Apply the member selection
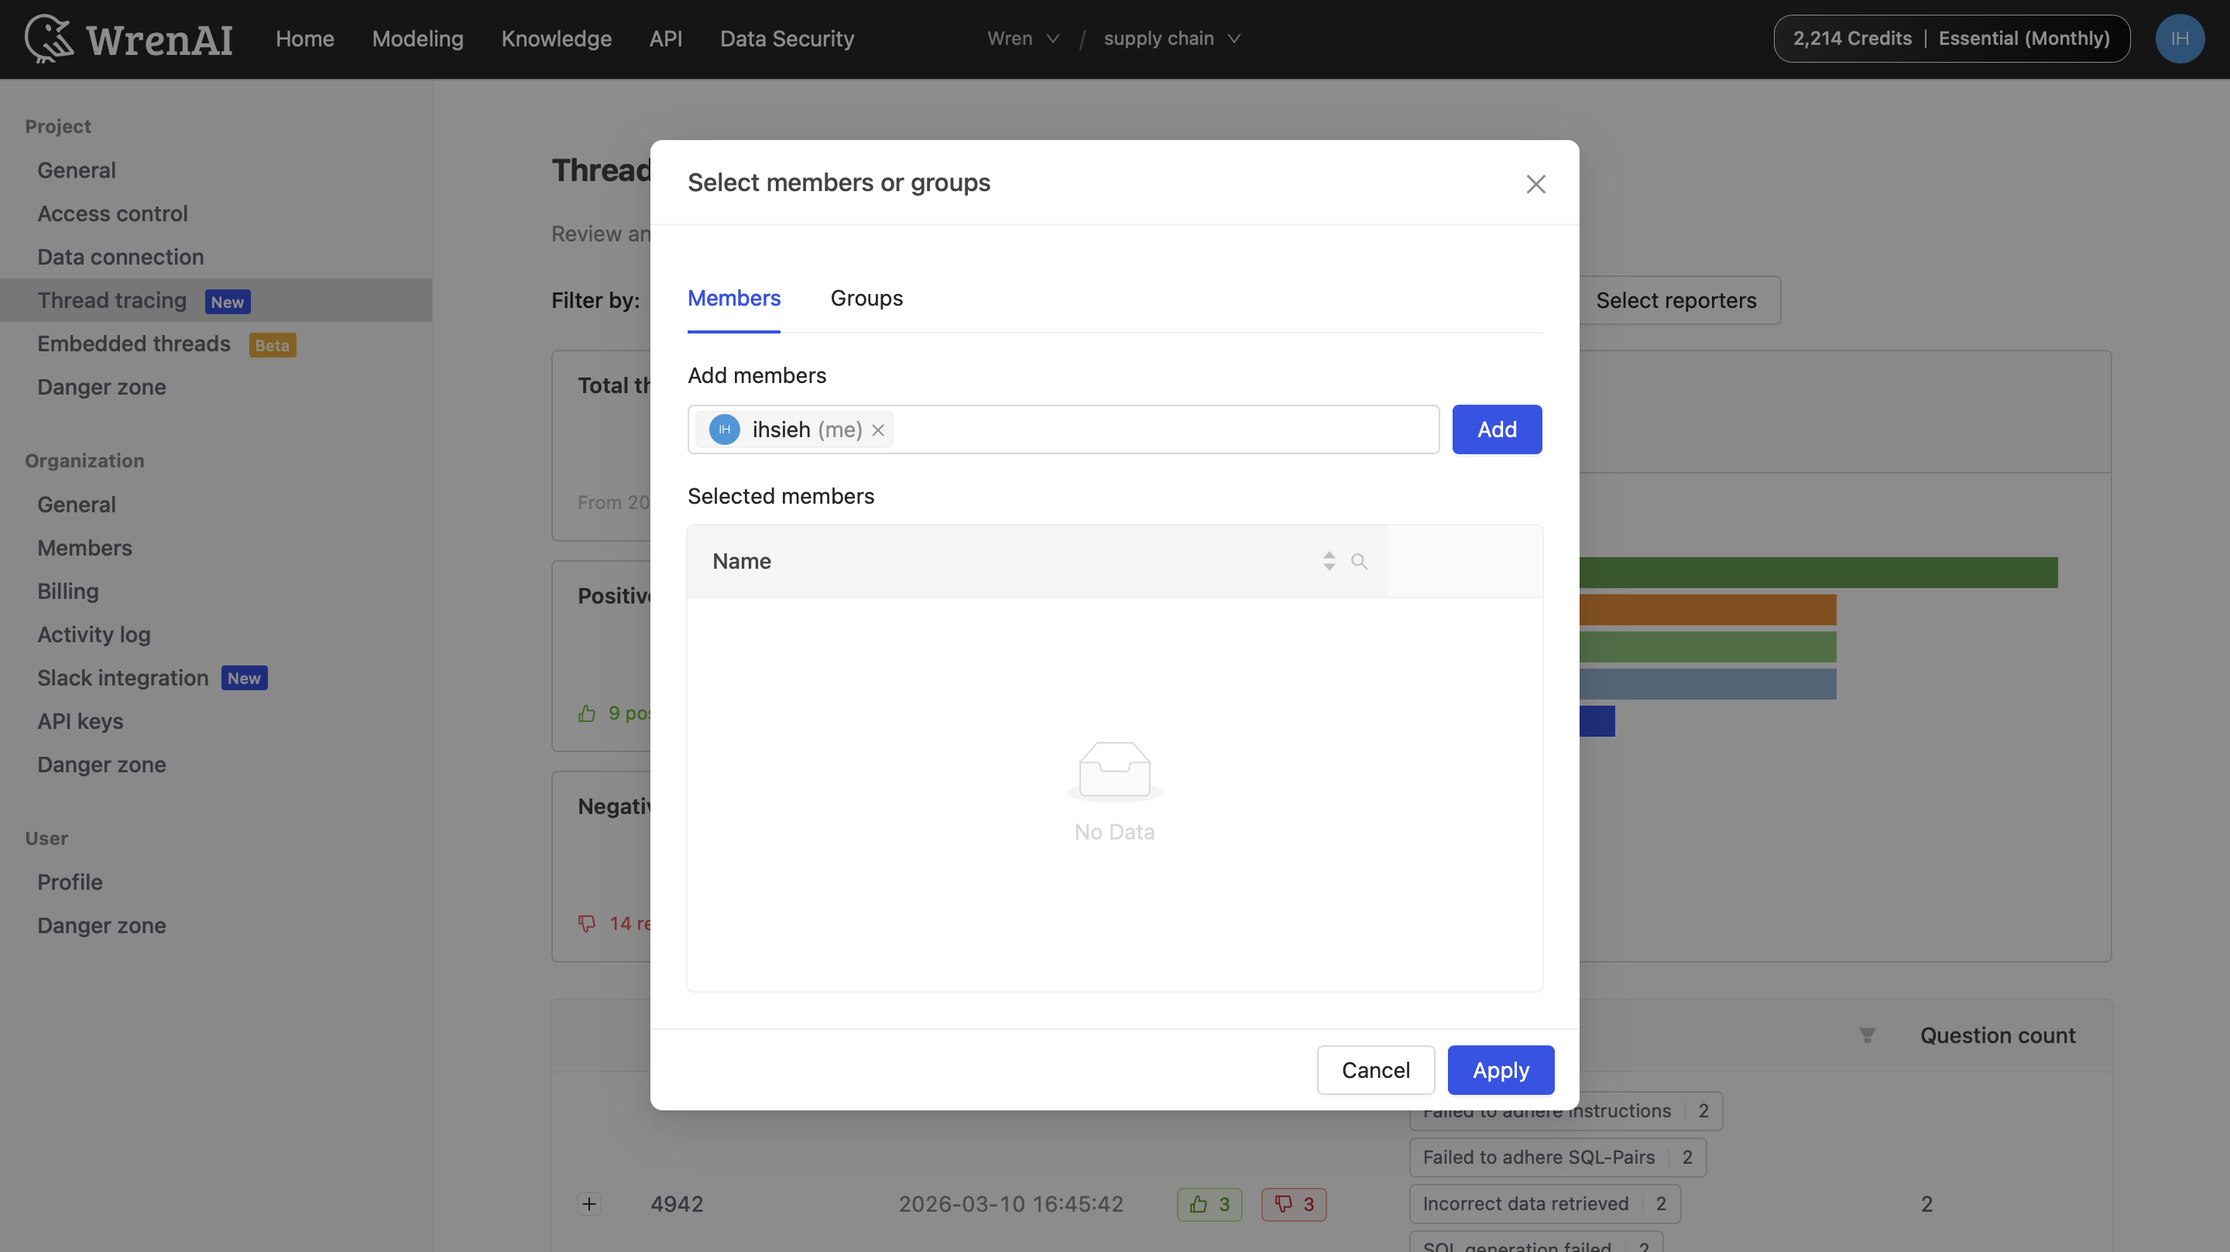 pyautogui.click(x=1501, y=1070)
